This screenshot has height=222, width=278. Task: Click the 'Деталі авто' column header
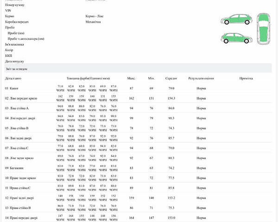(13, 78)
